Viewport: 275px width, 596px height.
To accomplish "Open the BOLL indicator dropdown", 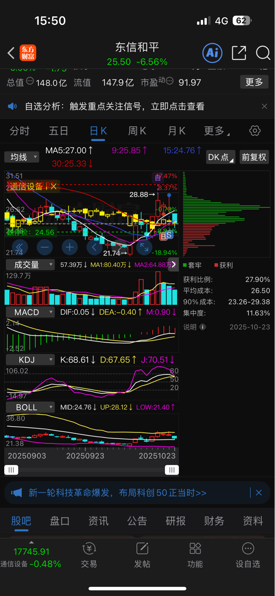I will [x=30, y=407].
